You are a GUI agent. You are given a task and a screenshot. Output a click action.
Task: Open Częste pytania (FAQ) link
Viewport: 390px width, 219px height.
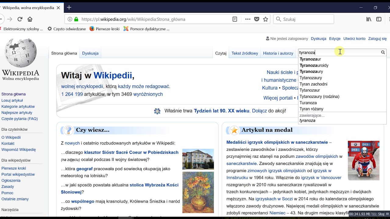click(19, 119)
